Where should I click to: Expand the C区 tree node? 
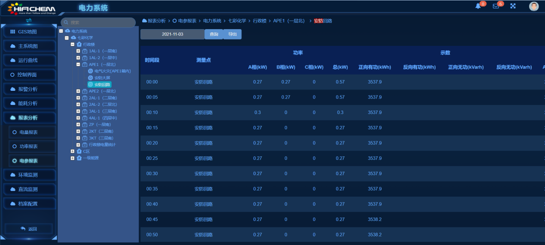pyautogui.click(x=73, y=151)
